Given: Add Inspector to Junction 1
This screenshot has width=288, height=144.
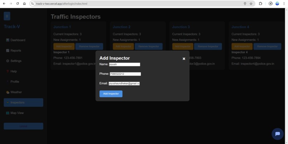Looking at the screenshot, I should (x=64, y=47).
